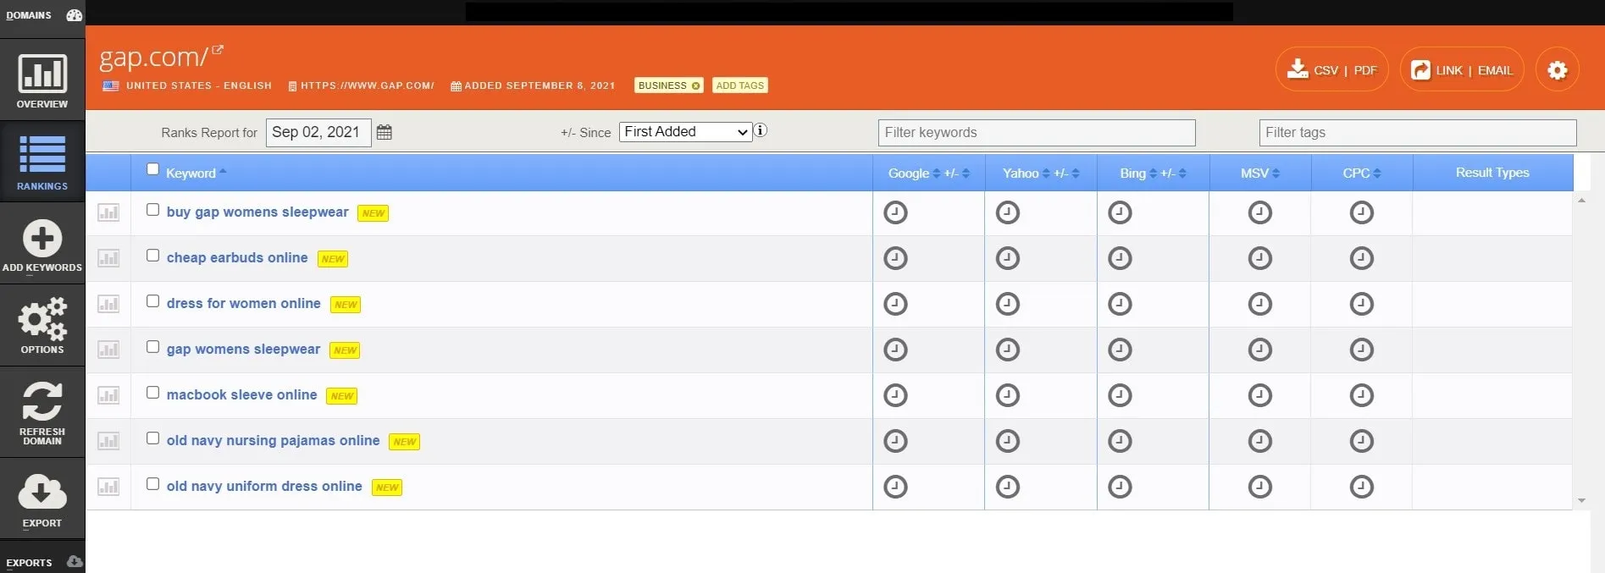
Task: Click the Add Keywords plus icon
Action: (x=42, y=239)
